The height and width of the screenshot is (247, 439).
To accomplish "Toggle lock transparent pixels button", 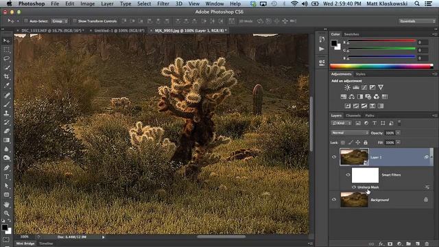I will (x=343, y=143).
